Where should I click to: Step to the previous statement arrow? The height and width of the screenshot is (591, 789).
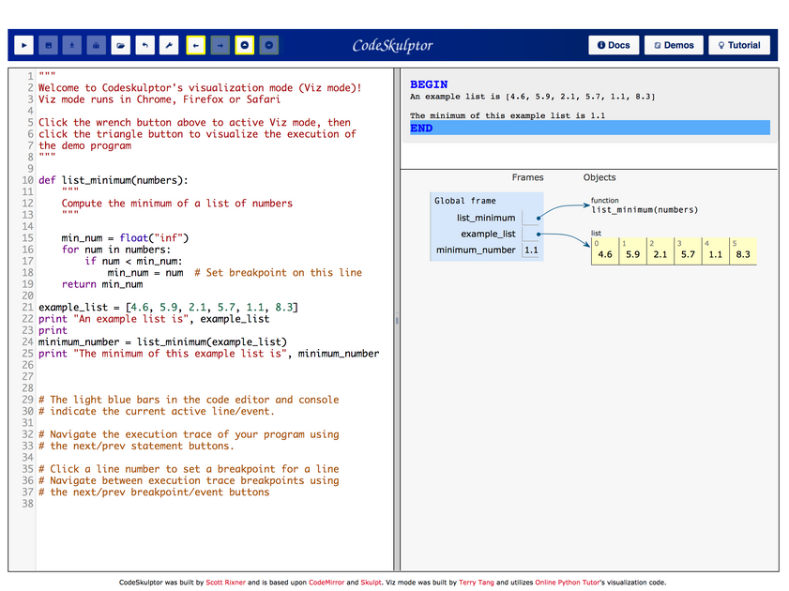(195, 45)
